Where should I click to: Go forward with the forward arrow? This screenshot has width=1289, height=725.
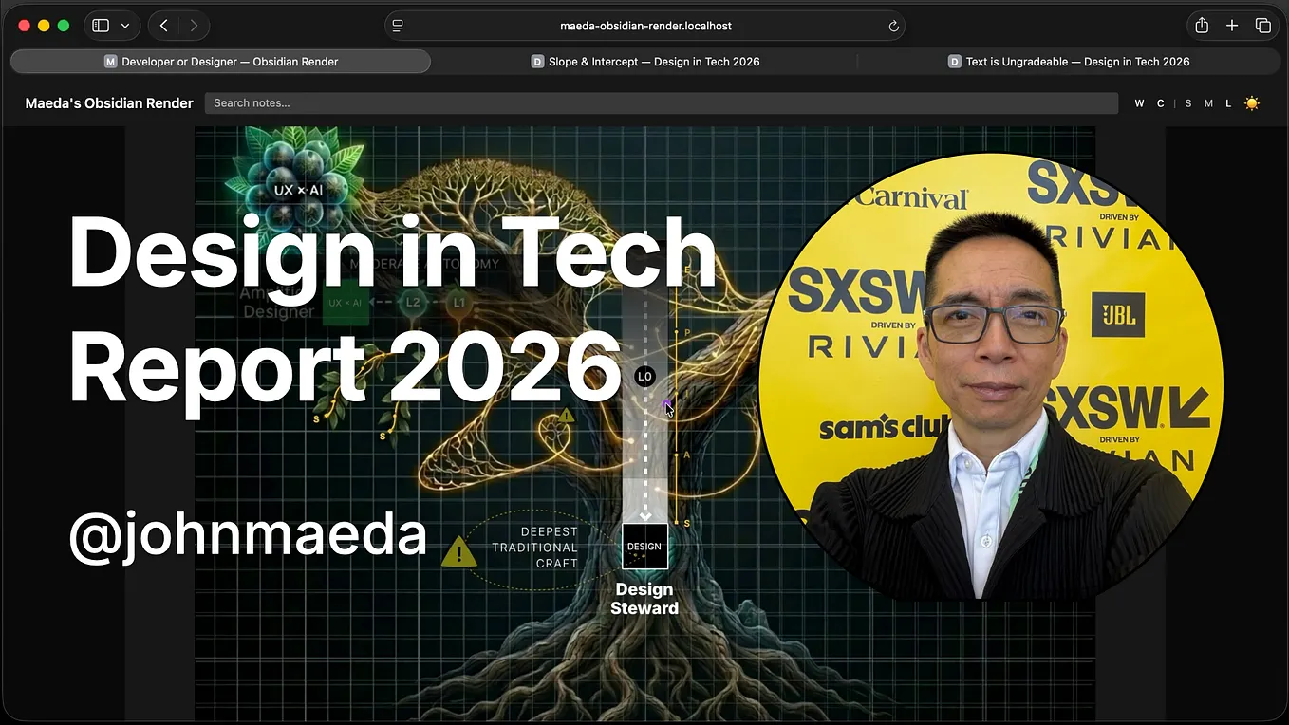tap(194, 26)
